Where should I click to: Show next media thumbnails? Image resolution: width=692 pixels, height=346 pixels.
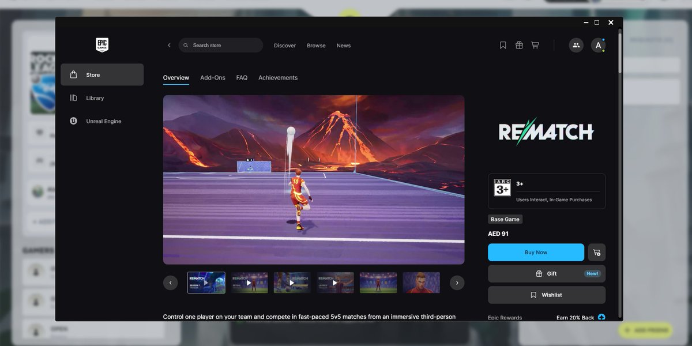click(457, 283)
